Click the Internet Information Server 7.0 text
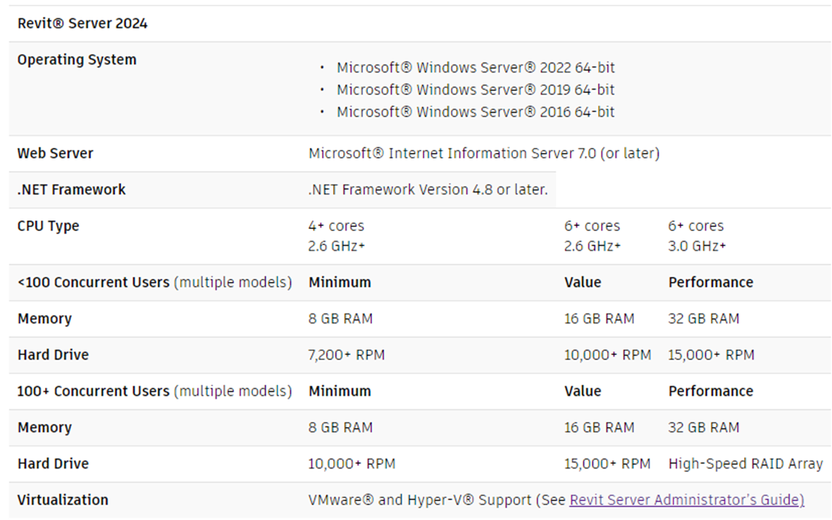The height and width of the screenshot is (520, 832). [483, 153]
